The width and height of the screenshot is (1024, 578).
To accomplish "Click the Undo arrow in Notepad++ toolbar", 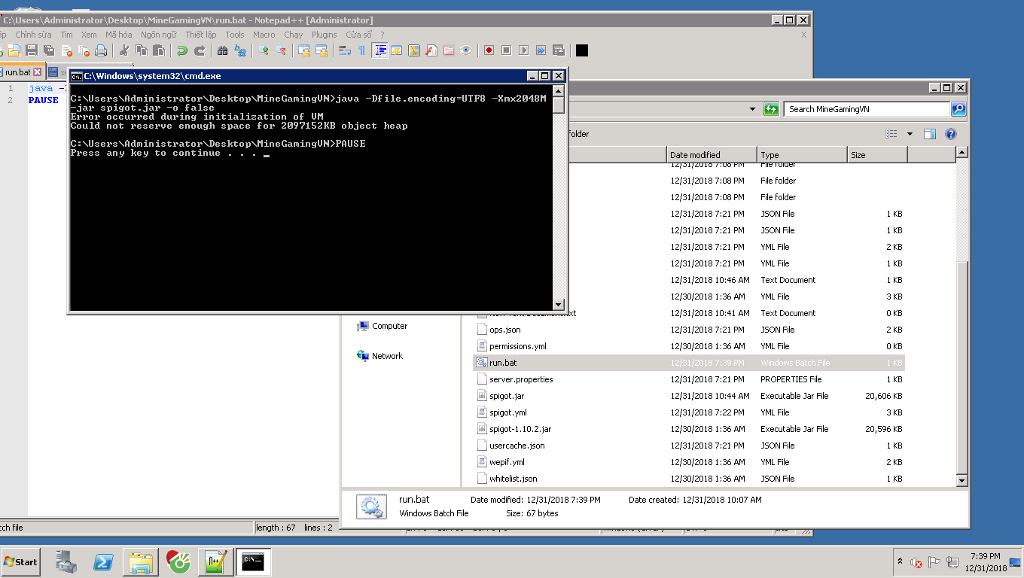I will (181, 50).
